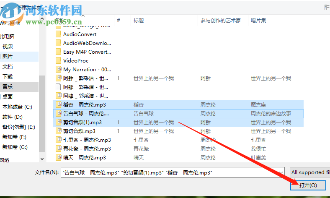Click the Easy M4P Convert... folder icon
The width and height of the screenshot is (330, 198).
coord(58,52)
